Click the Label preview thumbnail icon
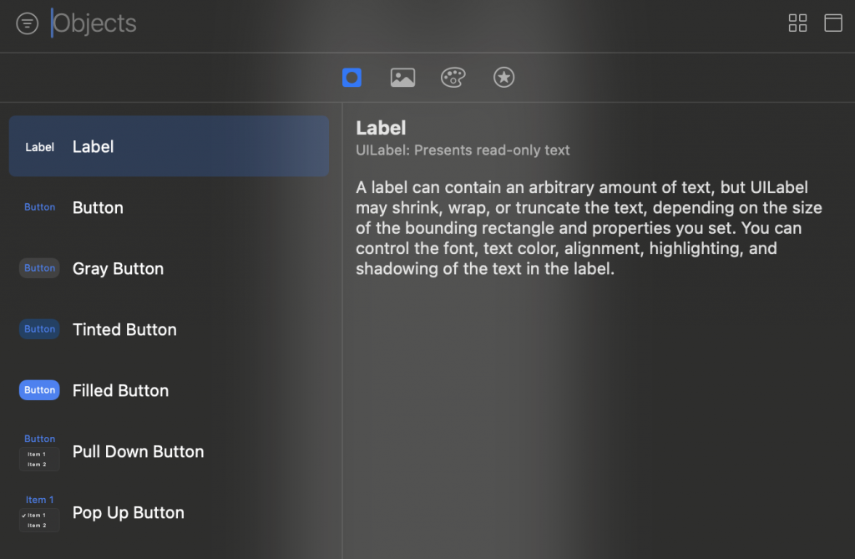The width and height of the screenshot is (855, 559). coord(39,147)
